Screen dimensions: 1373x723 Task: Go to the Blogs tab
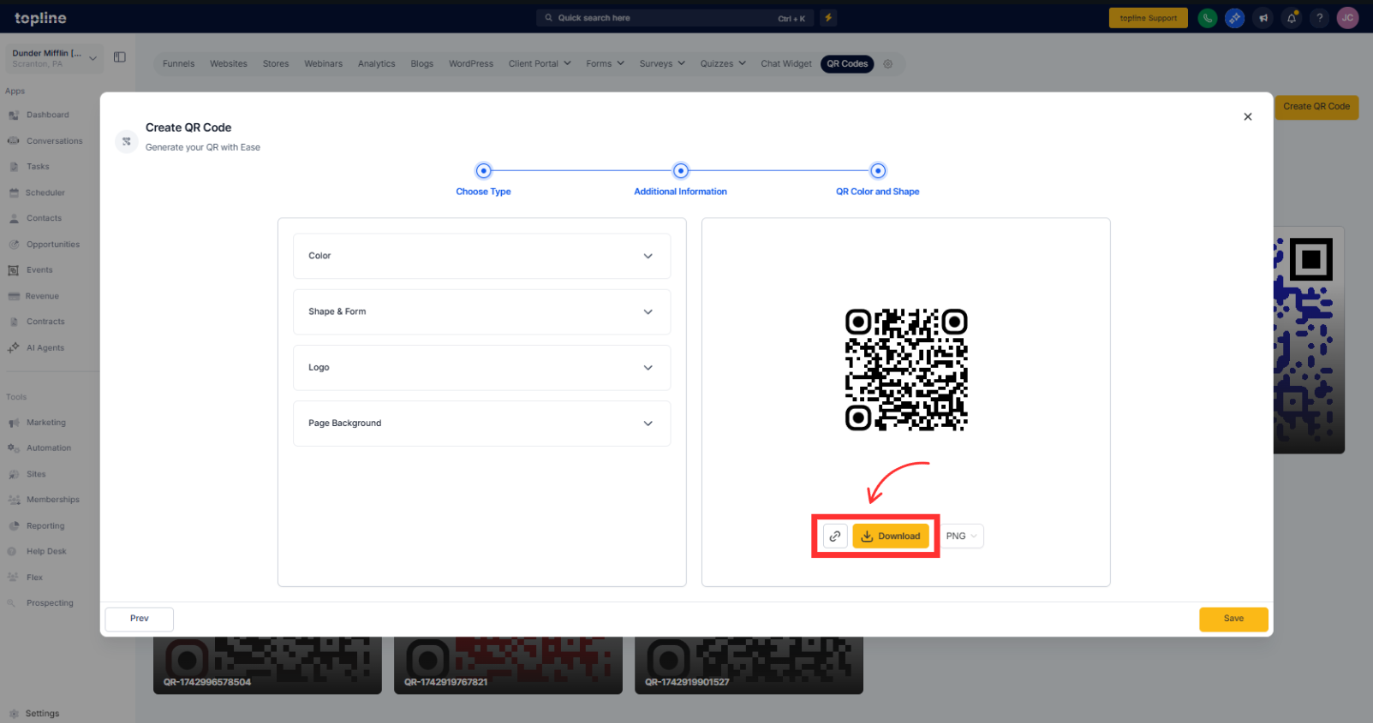click(422, 64)
